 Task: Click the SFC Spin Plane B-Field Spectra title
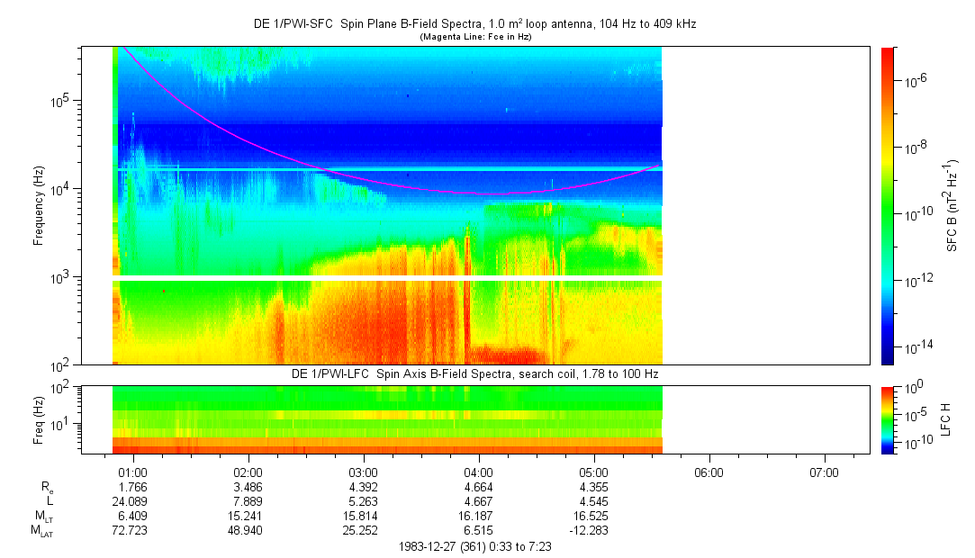pos(475,24)
